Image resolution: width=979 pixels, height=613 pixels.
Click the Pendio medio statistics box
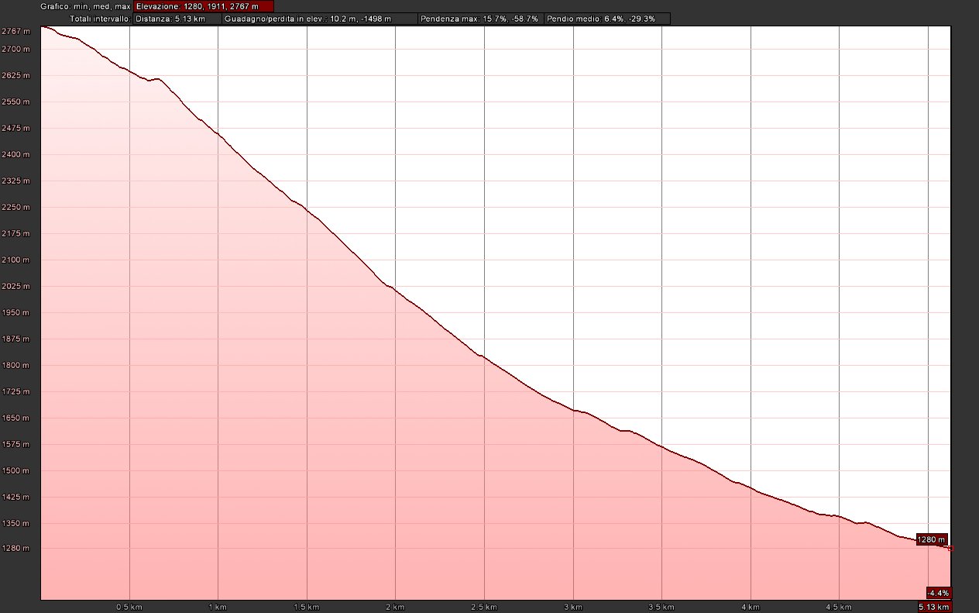coord(607,19)
